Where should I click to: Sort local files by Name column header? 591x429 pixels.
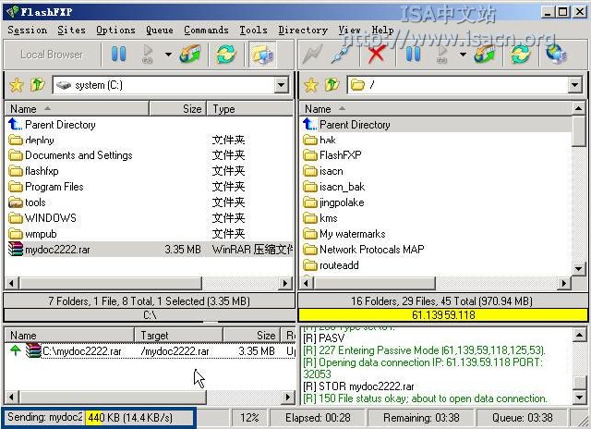(77, 109)
